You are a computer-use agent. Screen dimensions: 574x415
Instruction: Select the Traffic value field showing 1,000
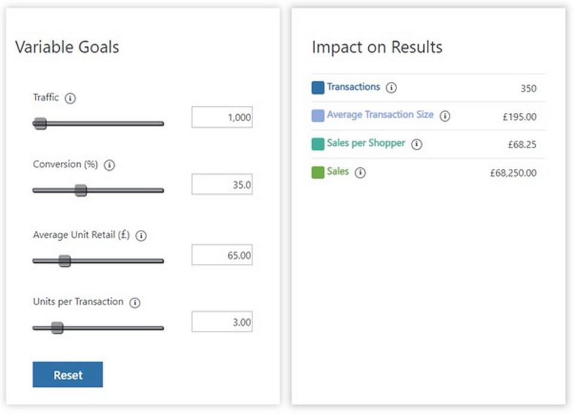coord(222,117)
